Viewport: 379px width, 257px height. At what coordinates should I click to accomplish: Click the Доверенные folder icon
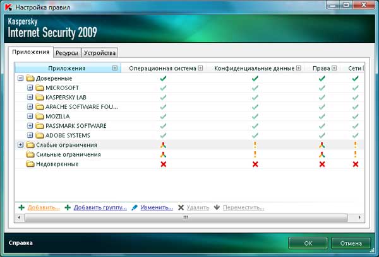click(30, 78)
